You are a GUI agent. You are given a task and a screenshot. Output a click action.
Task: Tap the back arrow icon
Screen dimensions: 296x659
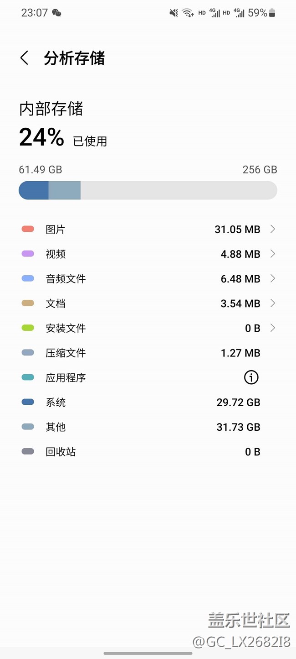point(25,58)
